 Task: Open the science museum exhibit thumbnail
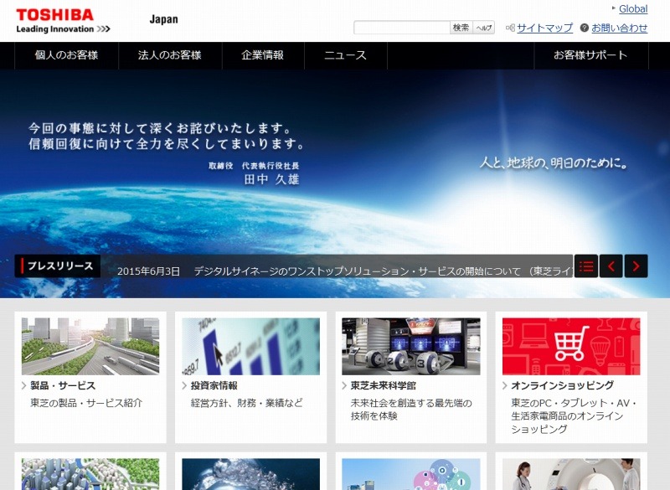click(411, 347)
